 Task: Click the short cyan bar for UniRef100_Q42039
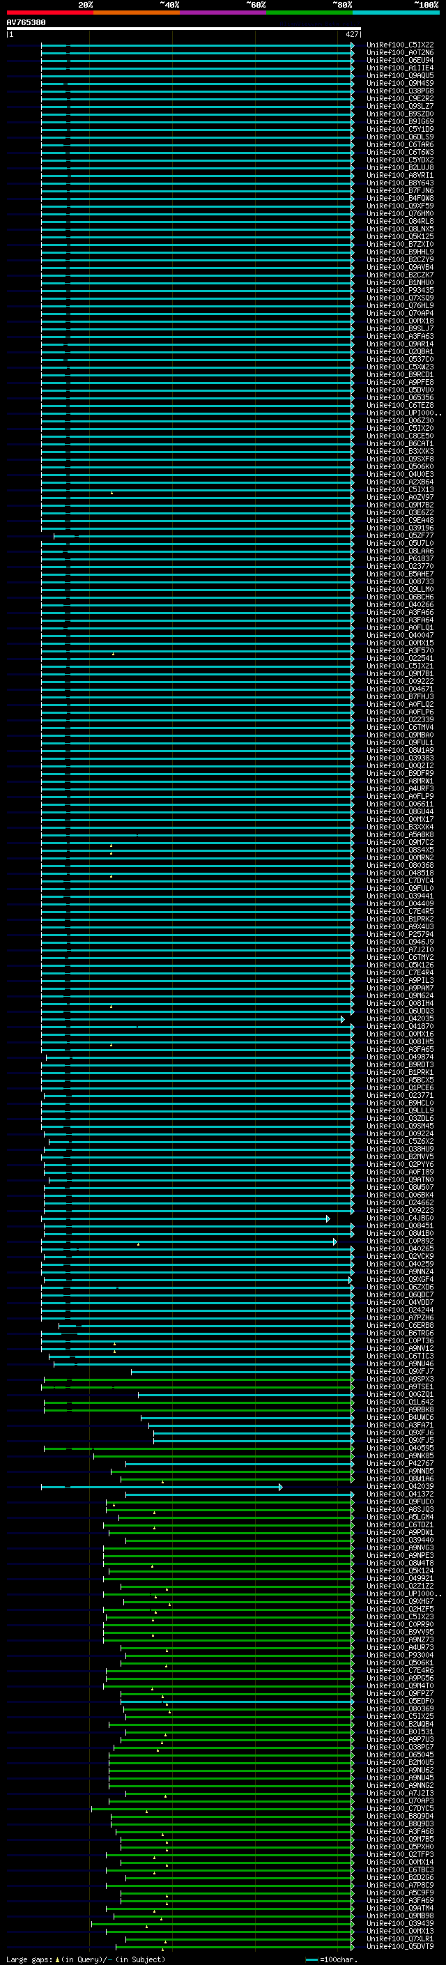(162, 1487)
